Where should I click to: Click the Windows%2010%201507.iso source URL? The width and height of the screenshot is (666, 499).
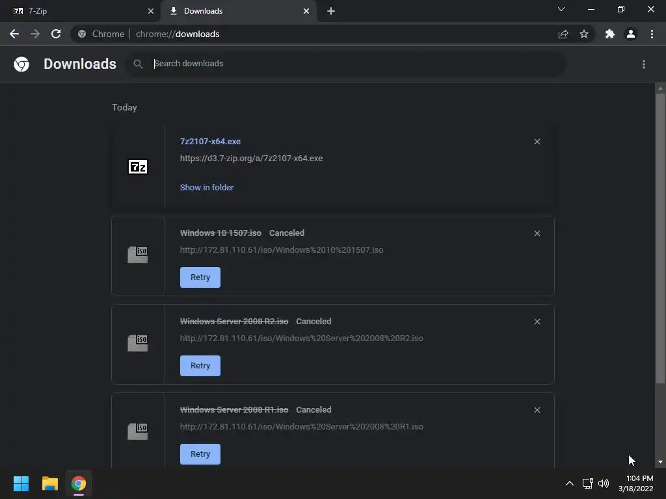pos(282,250)
